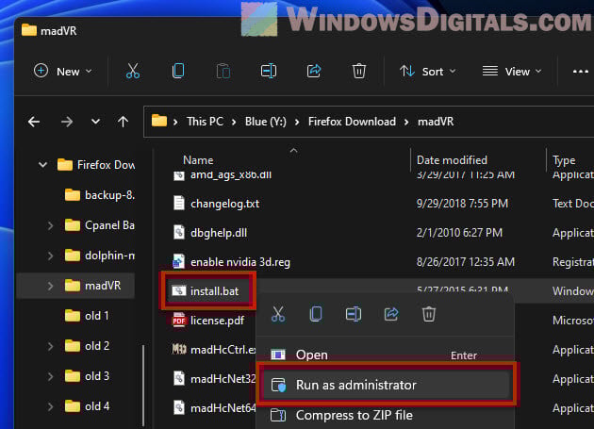
Task: Click the madHcCtrl application icon
Action: coord(179,349)
